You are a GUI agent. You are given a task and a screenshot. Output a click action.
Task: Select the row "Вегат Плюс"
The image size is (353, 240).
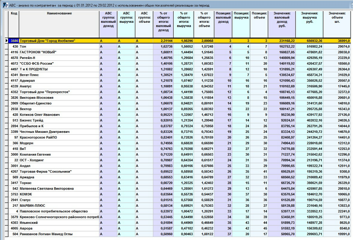[x=179, y=75]
